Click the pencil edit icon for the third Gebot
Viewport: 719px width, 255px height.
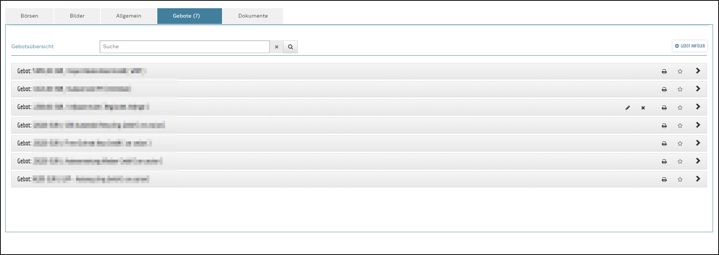tap(628, 108)
